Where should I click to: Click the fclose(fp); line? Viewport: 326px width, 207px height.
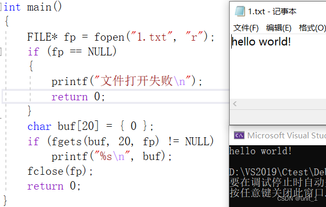point(60,171)
